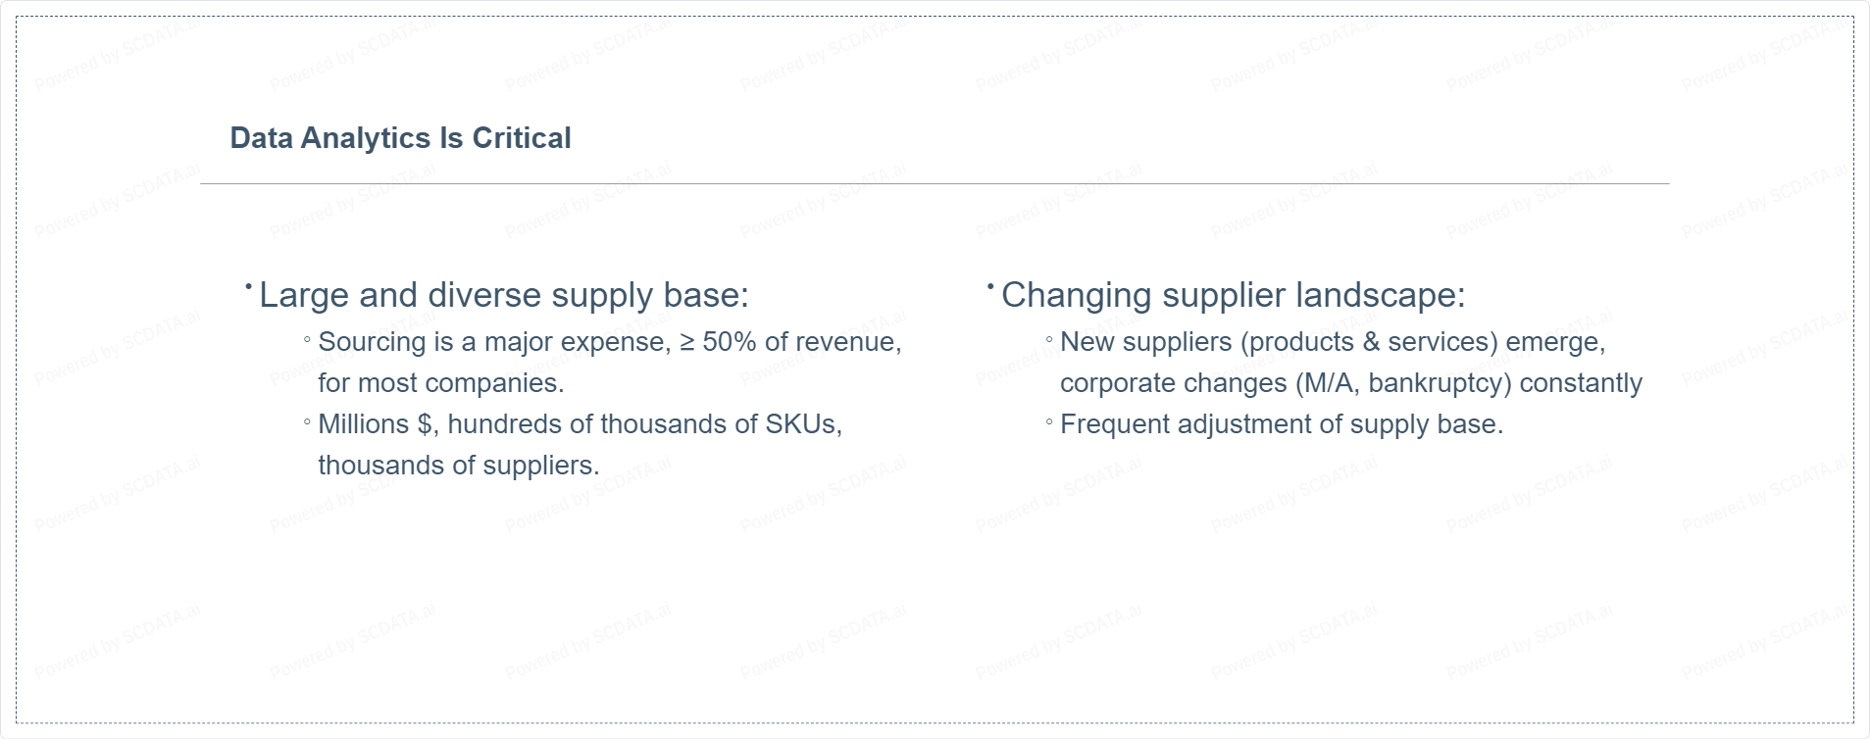
Task: Click the "Data Analytics Is Critical" slide title
Action: click(400, 138)
